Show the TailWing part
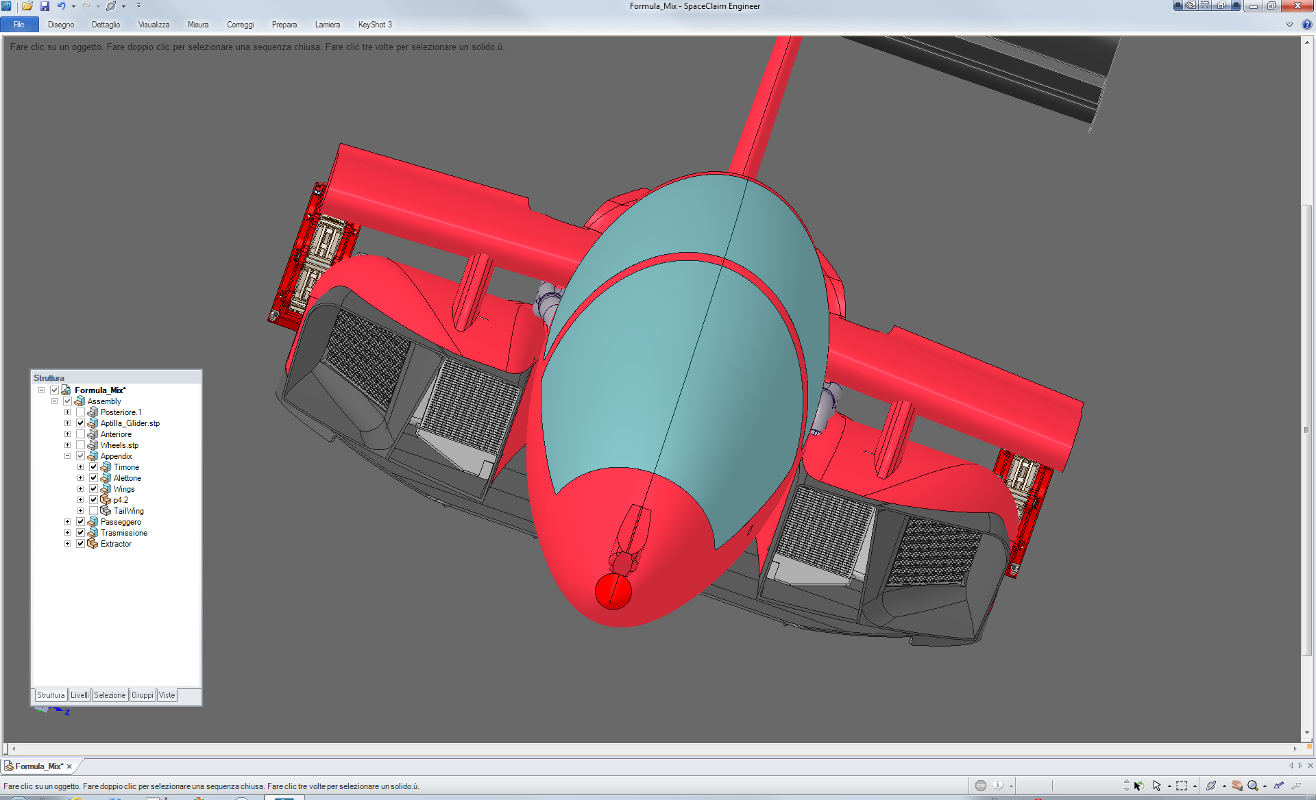The width and height of the screenshot is (1316, 800). click(93, 511)
